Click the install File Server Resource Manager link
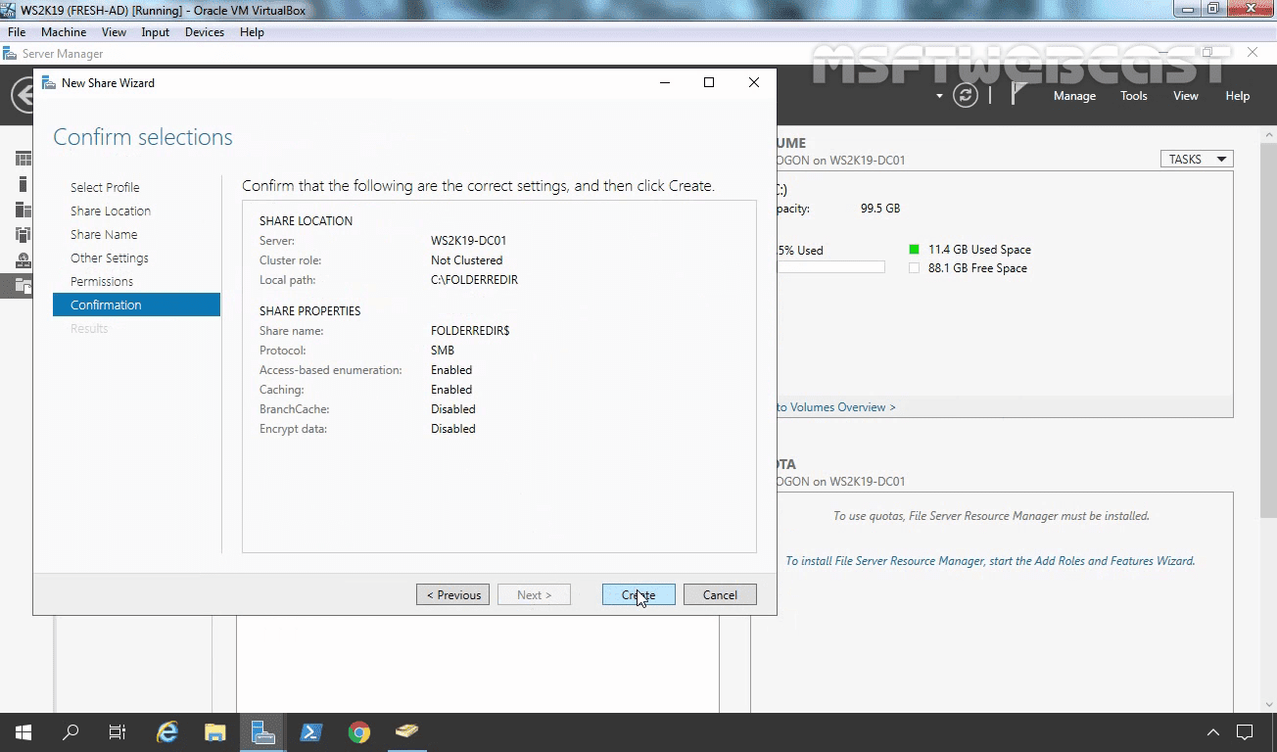This screenshot has height=752, width=1277. click(990, 561)
